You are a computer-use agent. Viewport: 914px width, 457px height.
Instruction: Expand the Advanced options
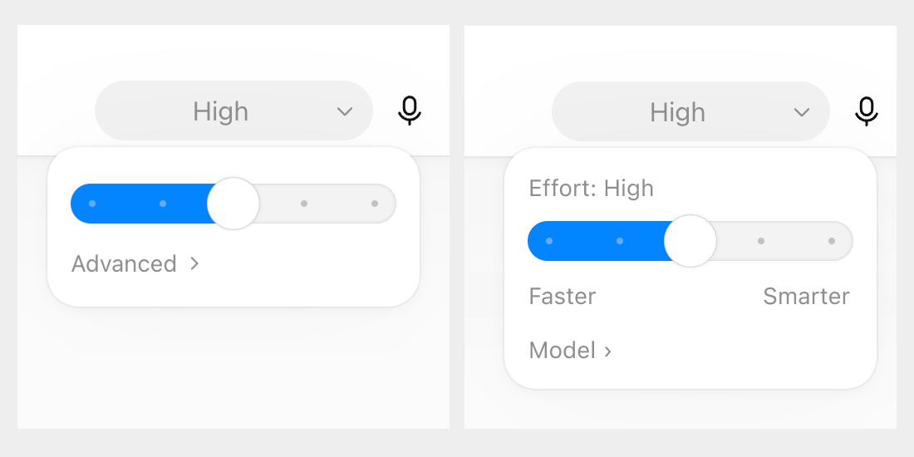[135, 264]
